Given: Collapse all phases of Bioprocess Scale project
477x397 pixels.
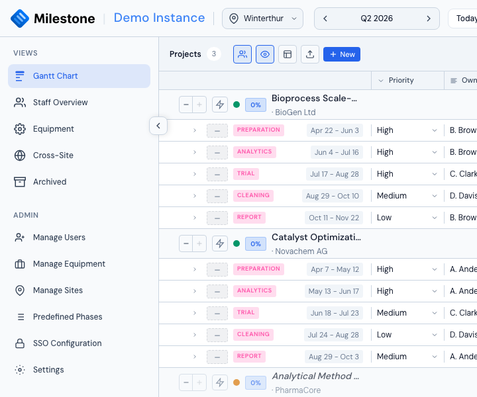Looking at the screenshot, I should 186,105.
